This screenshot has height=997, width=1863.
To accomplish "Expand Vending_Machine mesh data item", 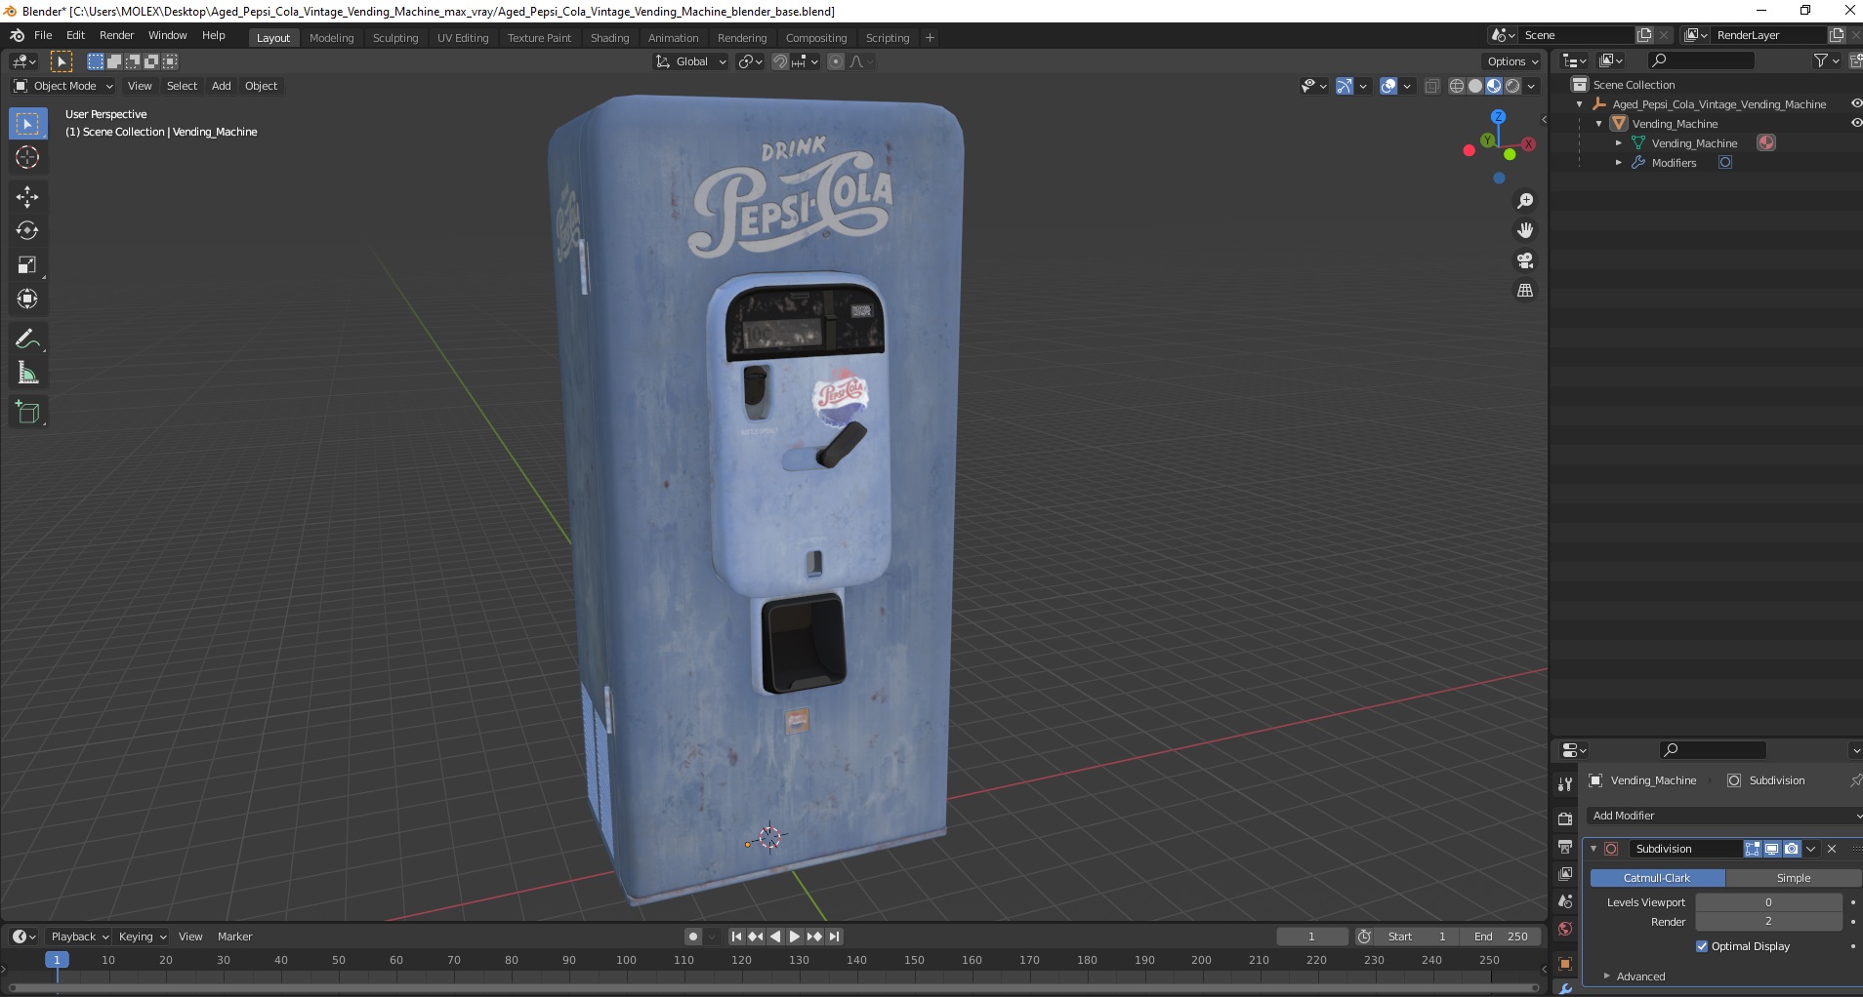I will click(x=1618, y=143).
